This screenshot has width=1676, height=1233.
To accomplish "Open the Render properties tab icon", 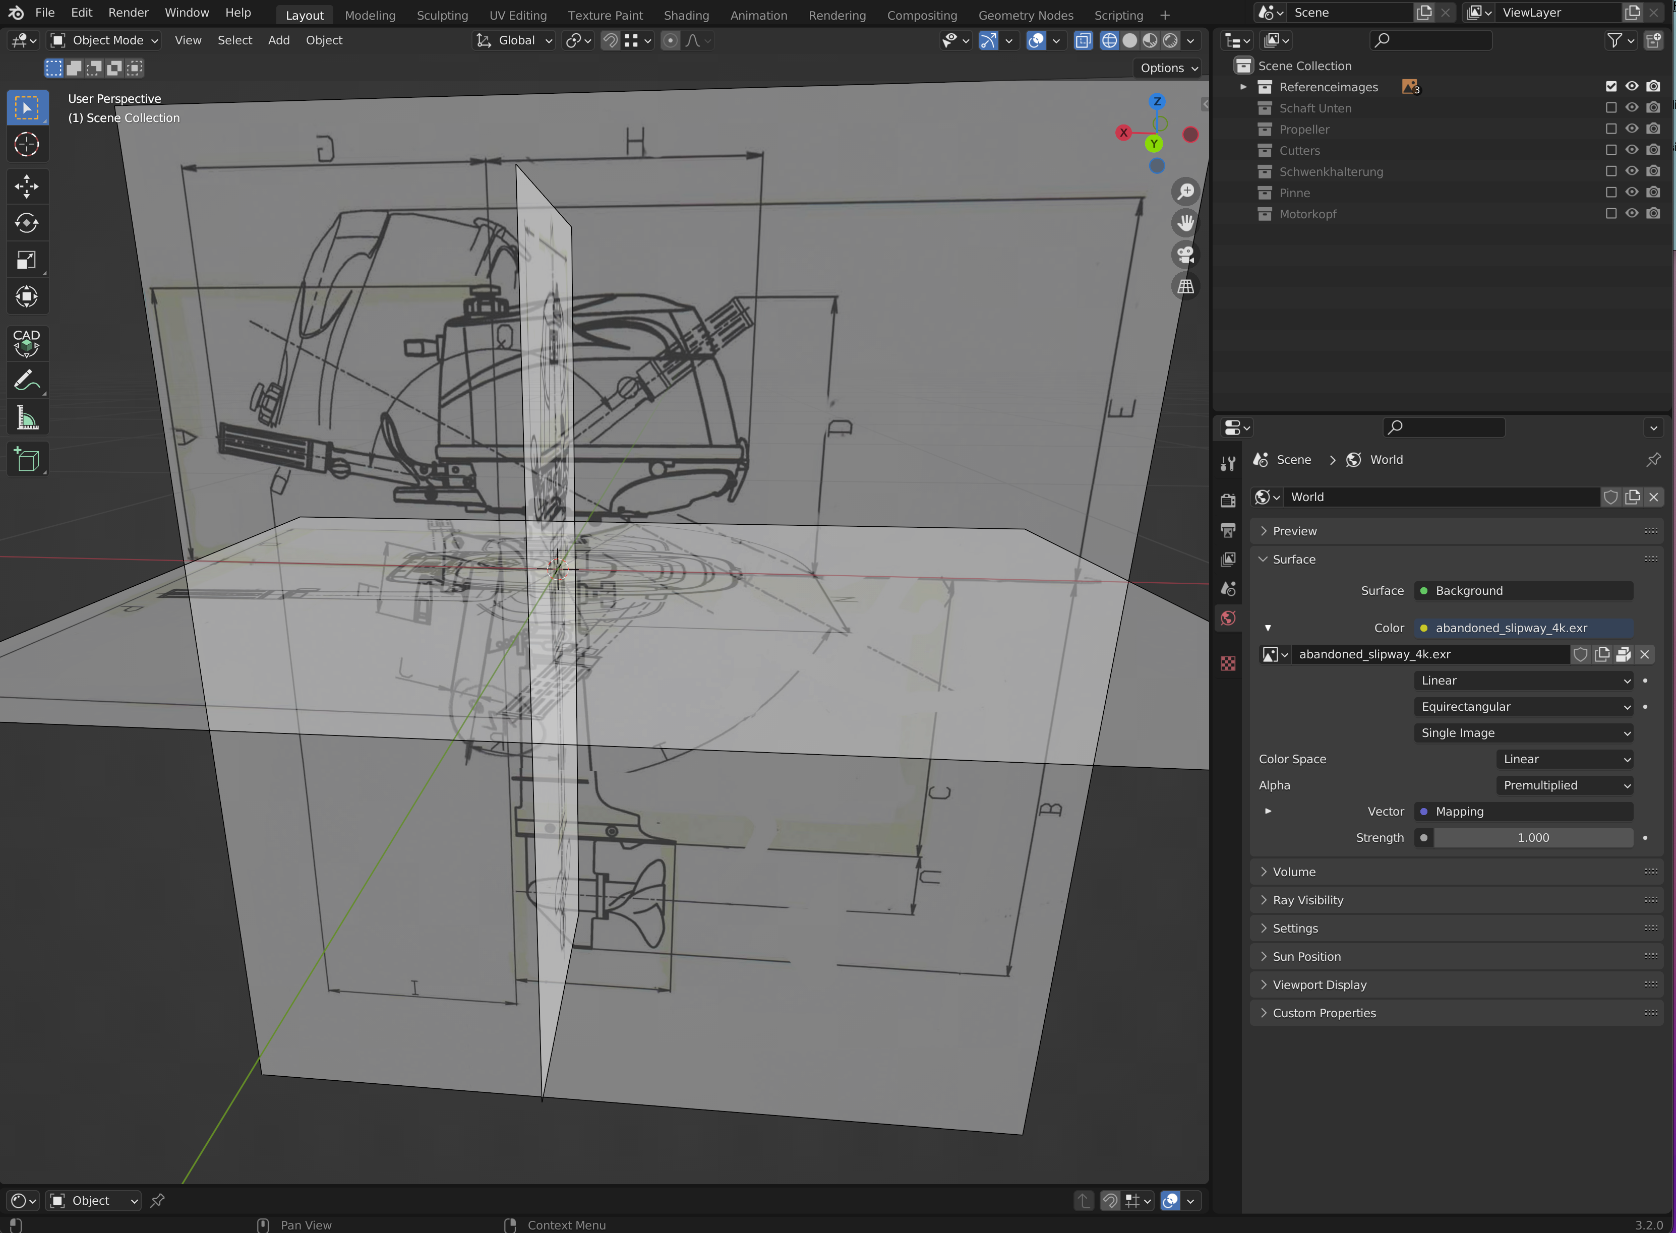I will [1228, 500].
